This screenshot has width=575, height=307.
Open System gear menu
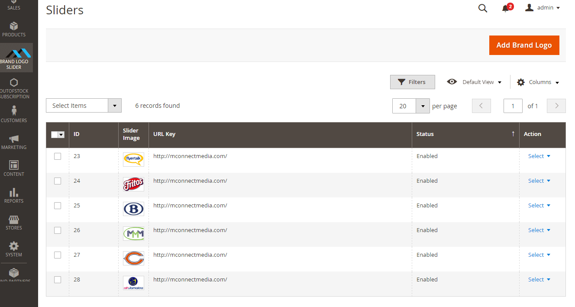[x=14, y=249]
